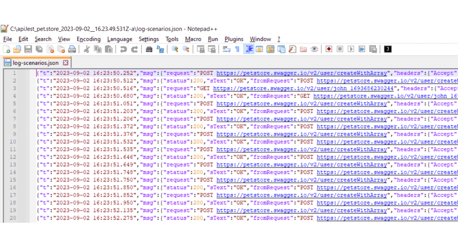
Task: Click the stop macro recording icon
Action: (x=340, y=49)
